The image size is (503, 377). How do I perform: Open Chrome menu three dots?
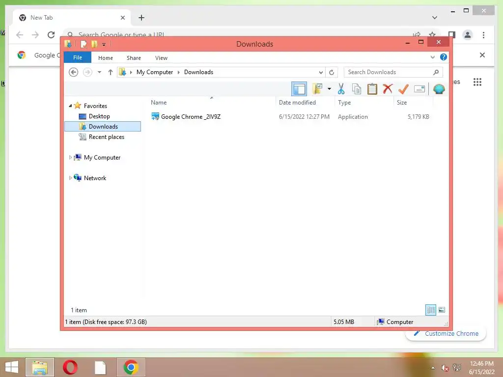click(x=483, y=35)
